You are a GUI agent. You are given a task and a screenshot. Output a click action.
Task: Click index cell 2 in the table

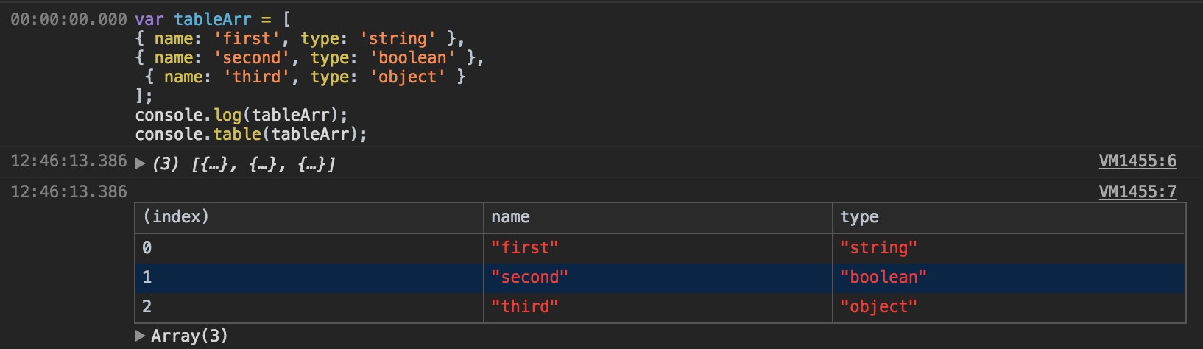[x=147, y=307]
